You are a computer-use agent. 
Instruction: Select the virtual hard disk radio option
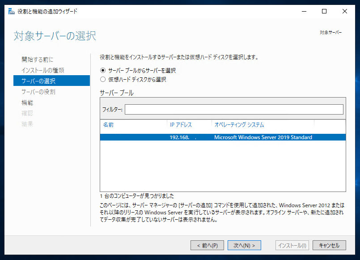click(103, 80)
